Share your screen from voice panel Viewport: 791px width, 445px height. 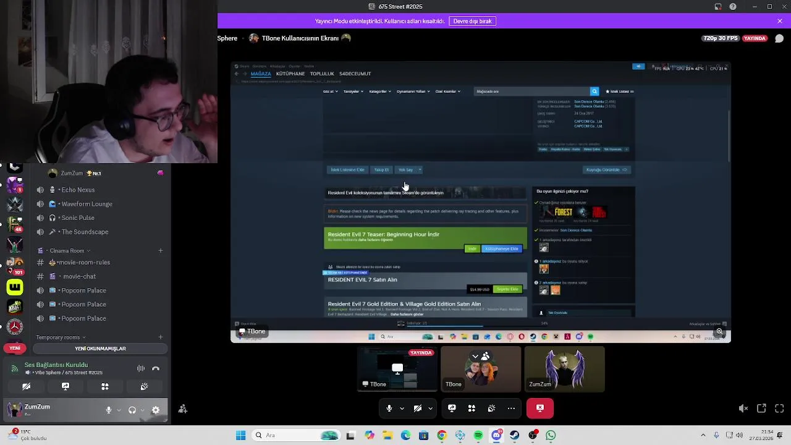coord(66,386)
